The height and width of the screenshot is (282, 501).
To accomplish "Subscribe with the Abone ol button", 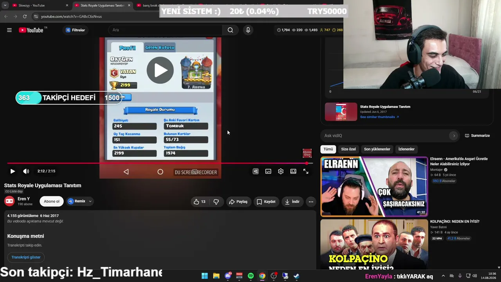I will point(52,201).
